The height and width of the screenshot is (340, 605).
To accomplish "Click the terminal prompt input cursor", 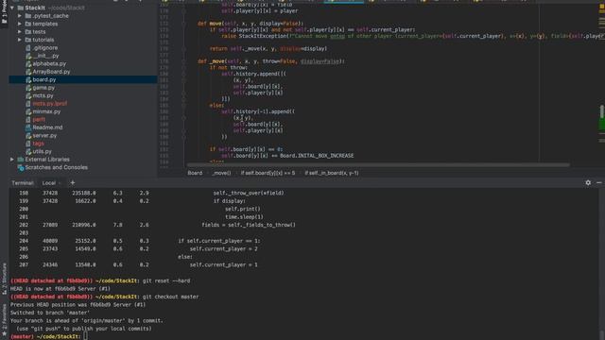I will [x=85, y=336].
